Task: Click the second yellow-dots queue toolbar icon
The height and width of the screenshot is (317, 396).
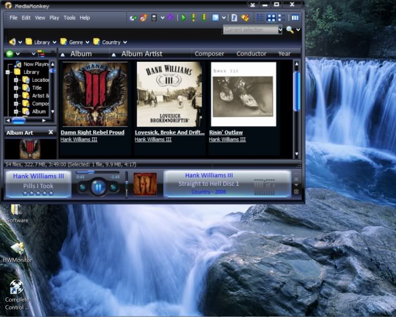Action: click(203, 17)
